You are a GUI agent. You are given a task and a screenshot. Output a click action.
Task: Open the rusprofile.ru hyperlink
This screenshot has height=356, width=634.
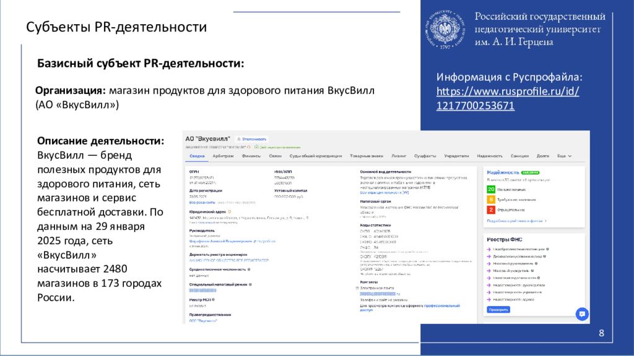[508, 98]
